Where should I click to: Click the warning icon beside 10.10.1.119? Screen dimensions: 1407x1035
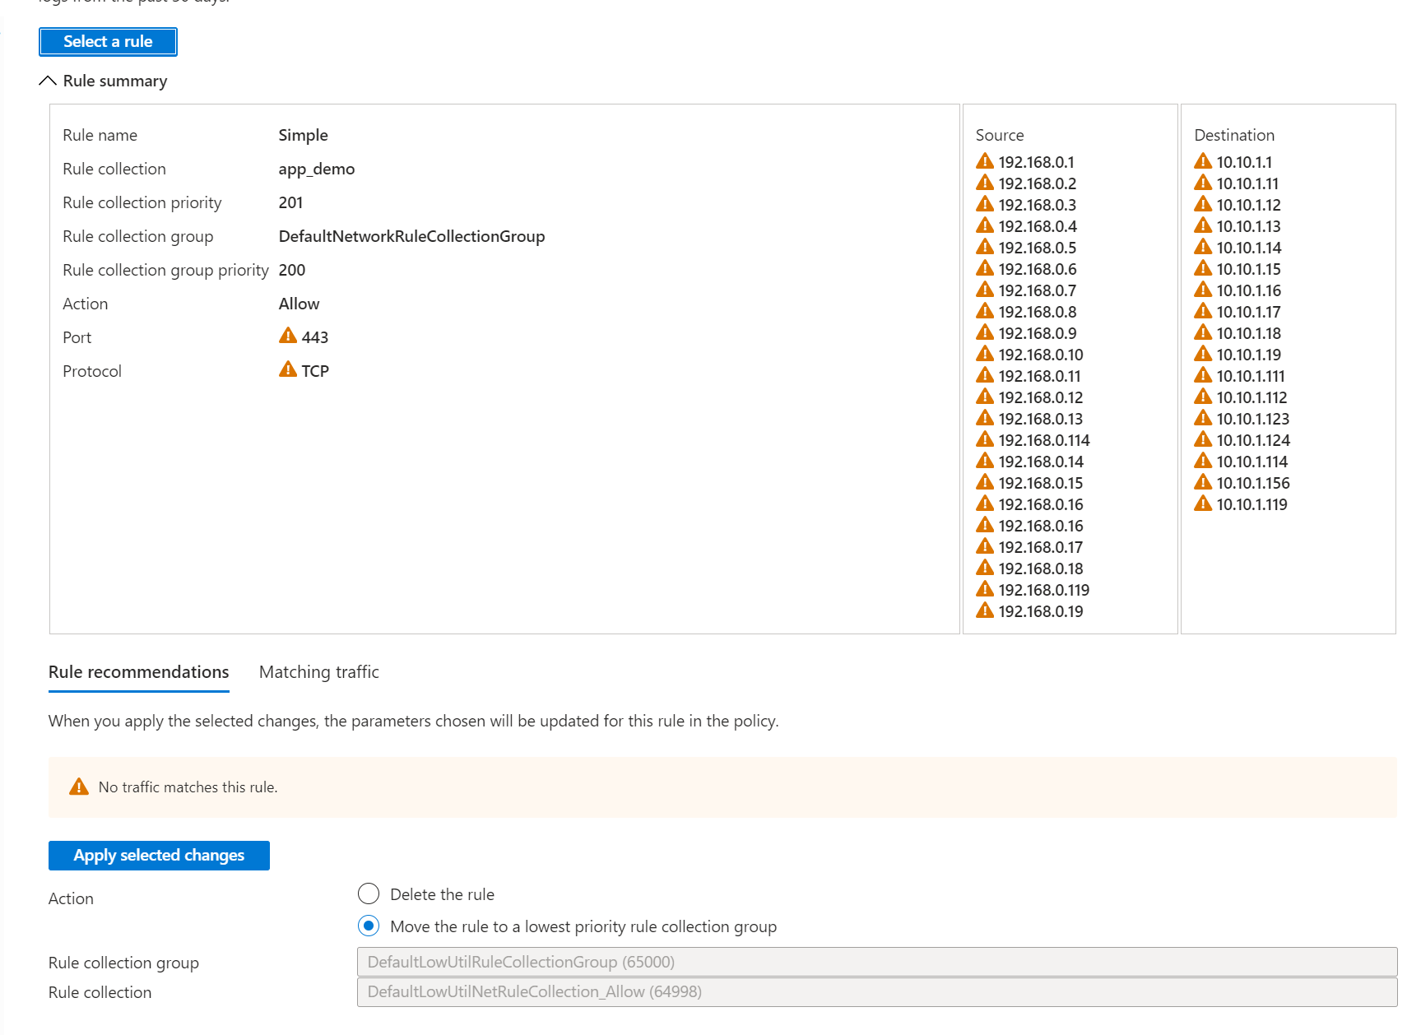point(1202,504)
